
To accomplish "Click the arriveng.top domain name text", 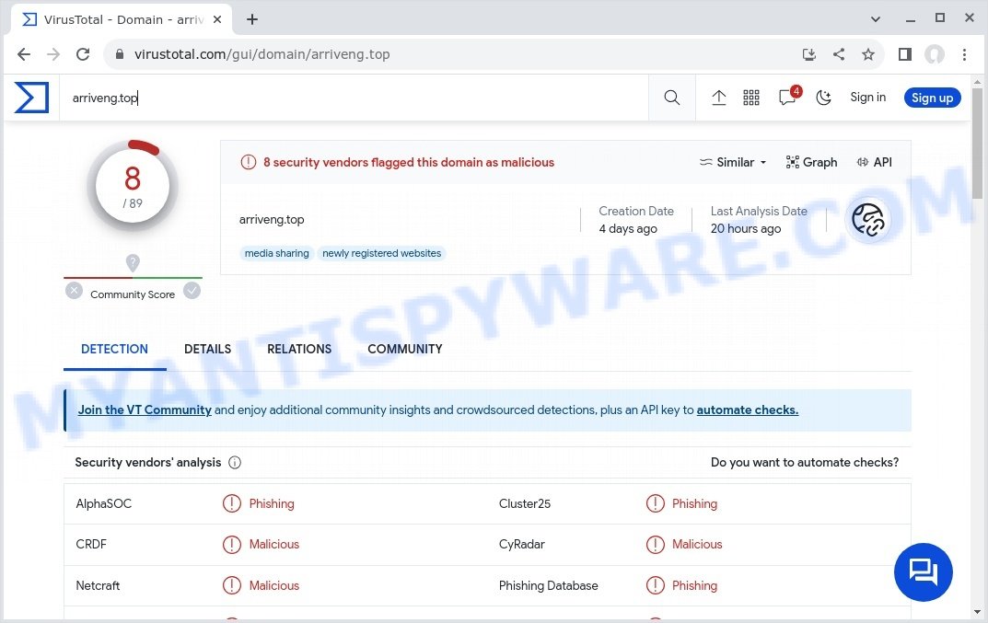I will click(x=272, y=219).
